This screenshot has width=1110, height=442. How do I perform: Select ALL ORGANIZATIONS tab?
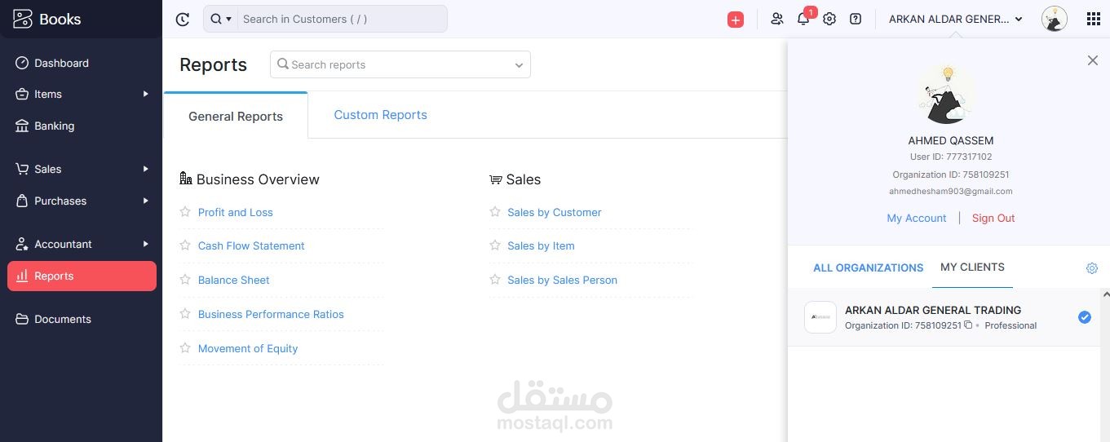pos(869,267)
